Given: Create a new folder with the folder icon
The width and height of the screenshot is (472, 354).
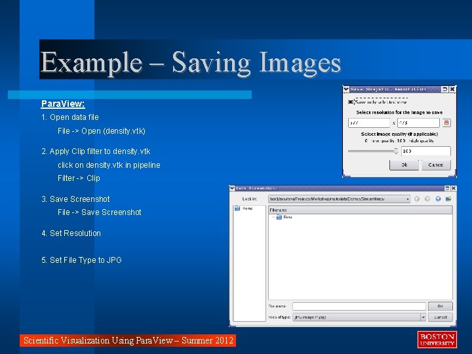Looking at the screenshot, I should tap(448, 199).
